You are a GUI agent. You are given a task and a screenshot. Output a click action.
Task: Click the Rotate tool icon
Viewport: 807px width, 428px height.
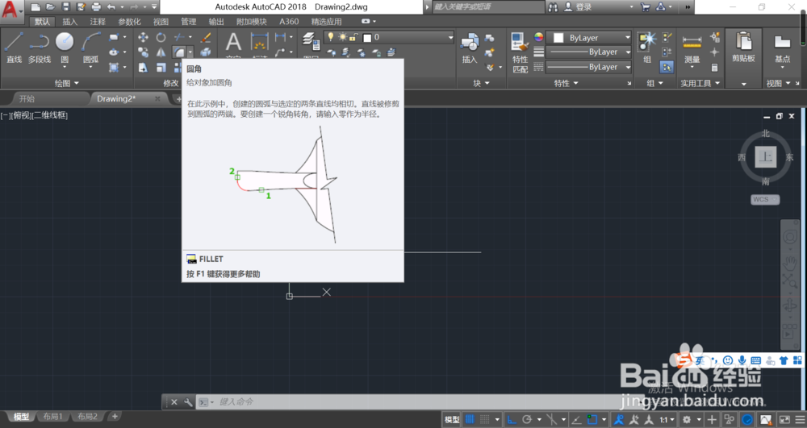(x=161, y=37)
